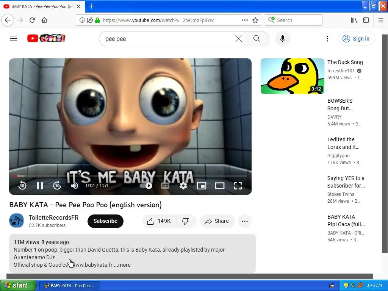Clear the YouTube search with the X icon
Image resolution: width=388 pixels, height=291 pixels.
[x=239, y=39]
